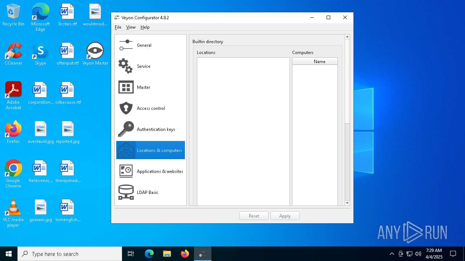Open the Help menu
Image resolution: width=465 pixels, height=261 pixels.
pyautogui.click(x=145, y=27)
